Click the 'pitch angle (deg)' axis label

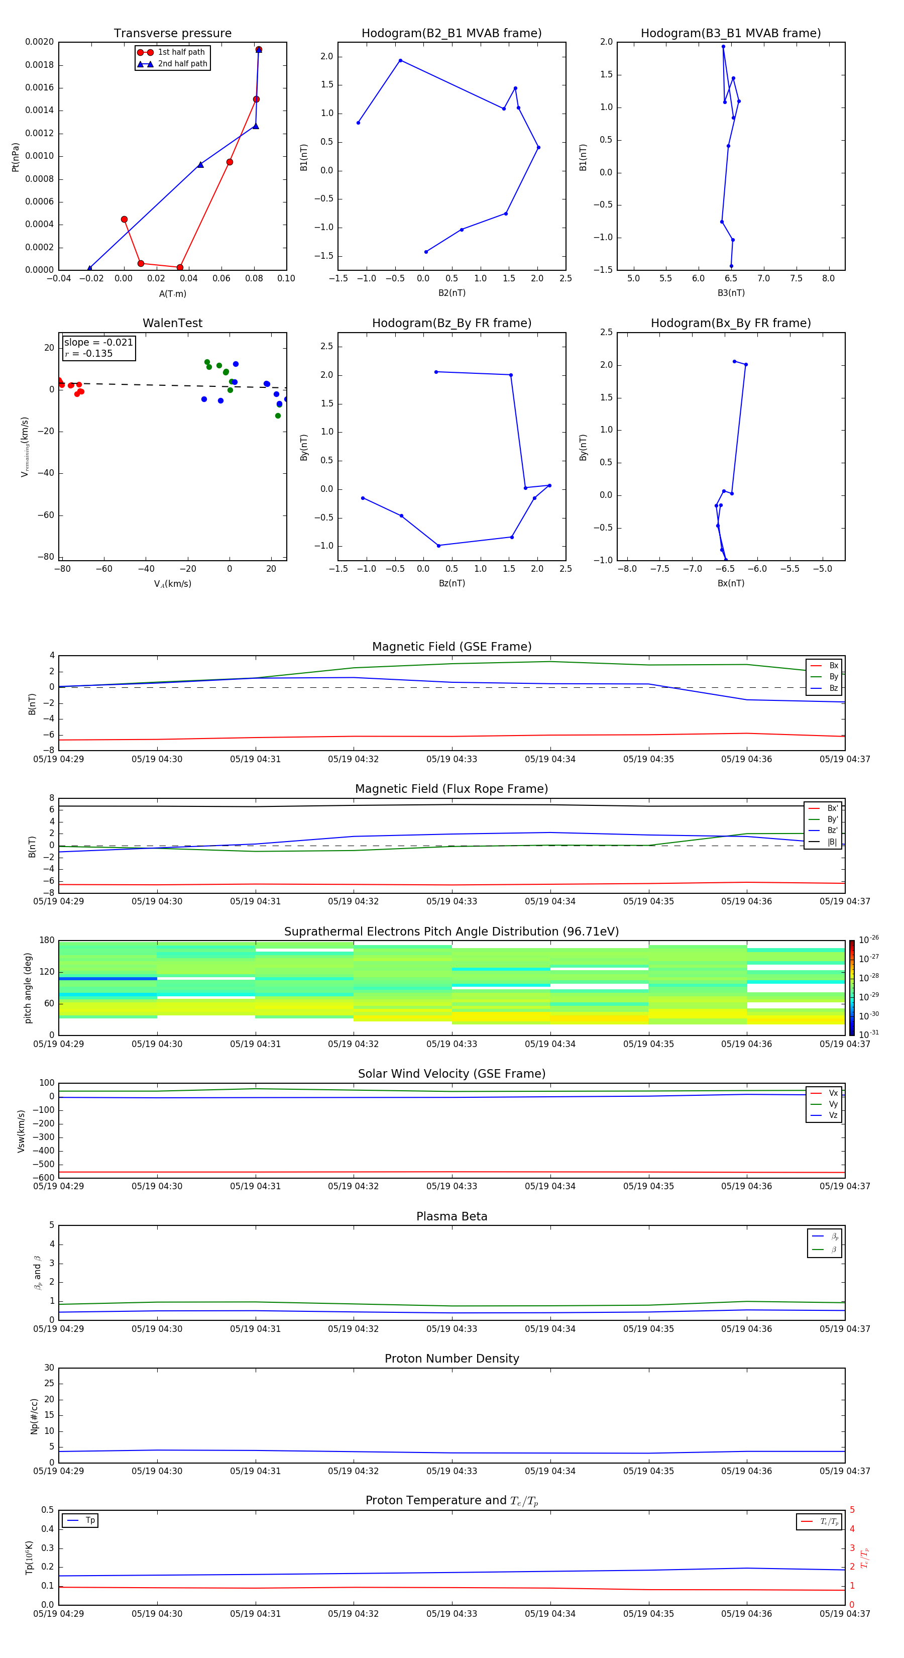pyautogui.click(x=28, y=988)
